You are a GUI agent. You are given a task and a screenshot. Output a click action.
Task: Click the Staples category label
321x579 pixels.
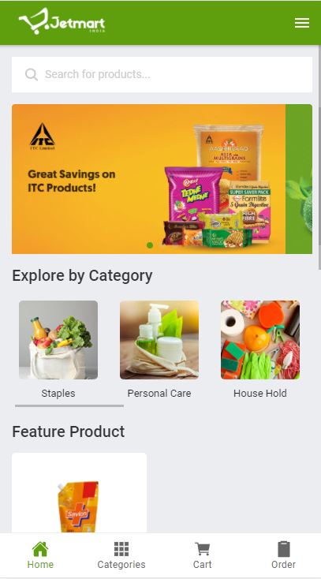click(58, 394)
